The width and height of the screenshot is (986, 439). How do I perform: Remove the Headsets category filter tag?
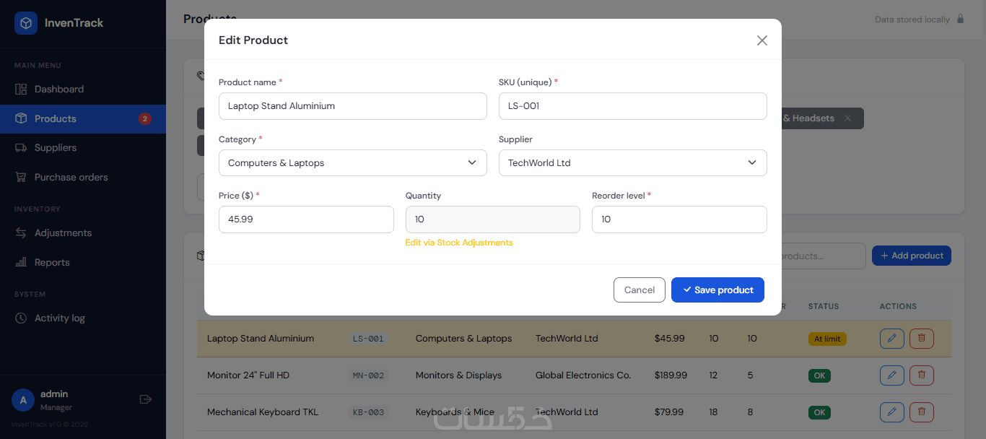coord(847,118)
